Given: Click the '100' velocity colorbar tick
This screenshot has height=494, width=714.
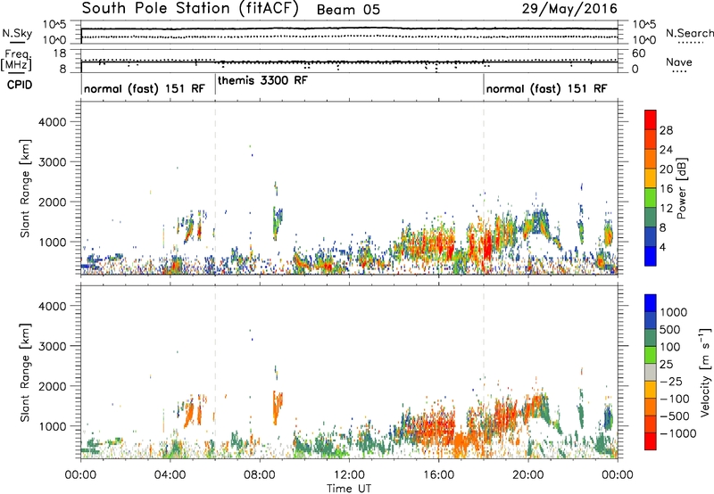Looking at the screenshot, I should [x=670, y=347].
